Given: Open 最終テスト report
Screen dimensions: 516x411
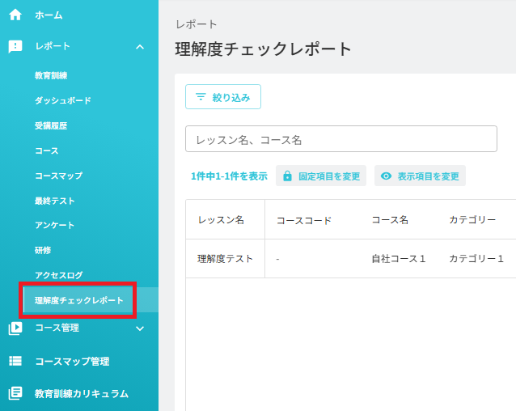Looking at the screenshot, I should [55, 201].
